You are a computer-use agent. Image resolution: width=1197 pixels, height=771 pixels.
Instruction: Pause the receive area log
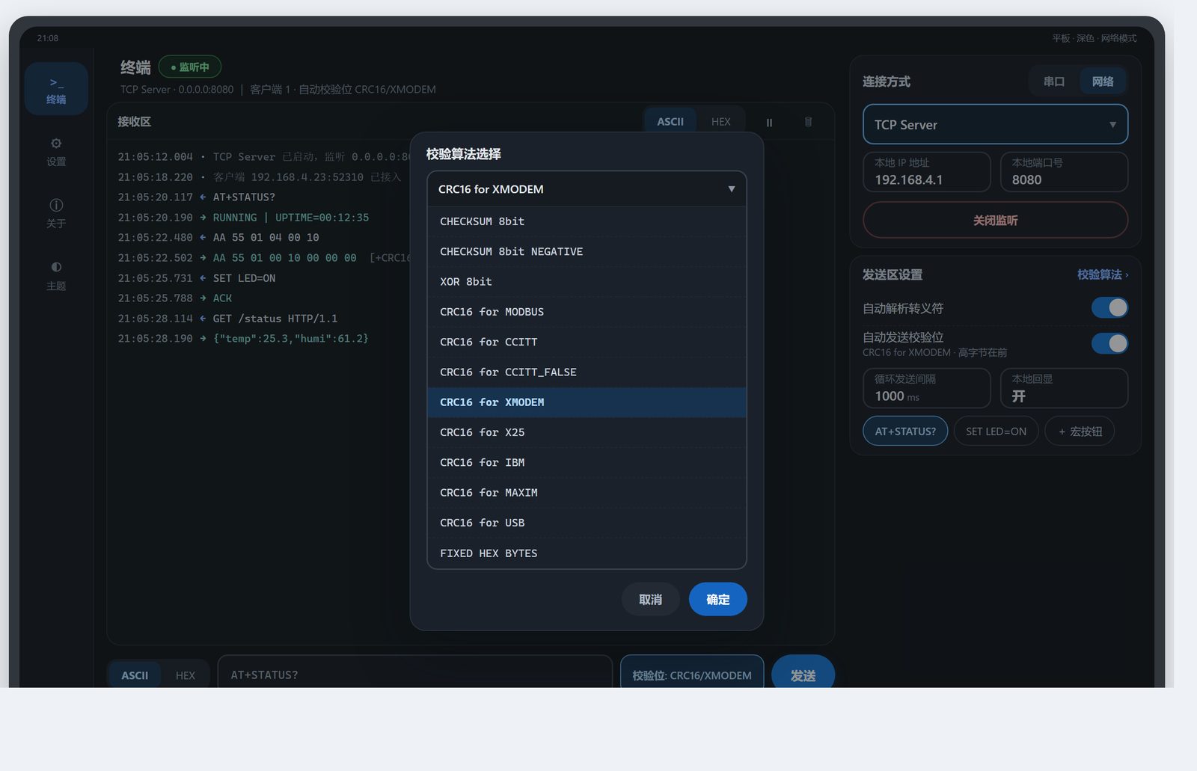769,122
